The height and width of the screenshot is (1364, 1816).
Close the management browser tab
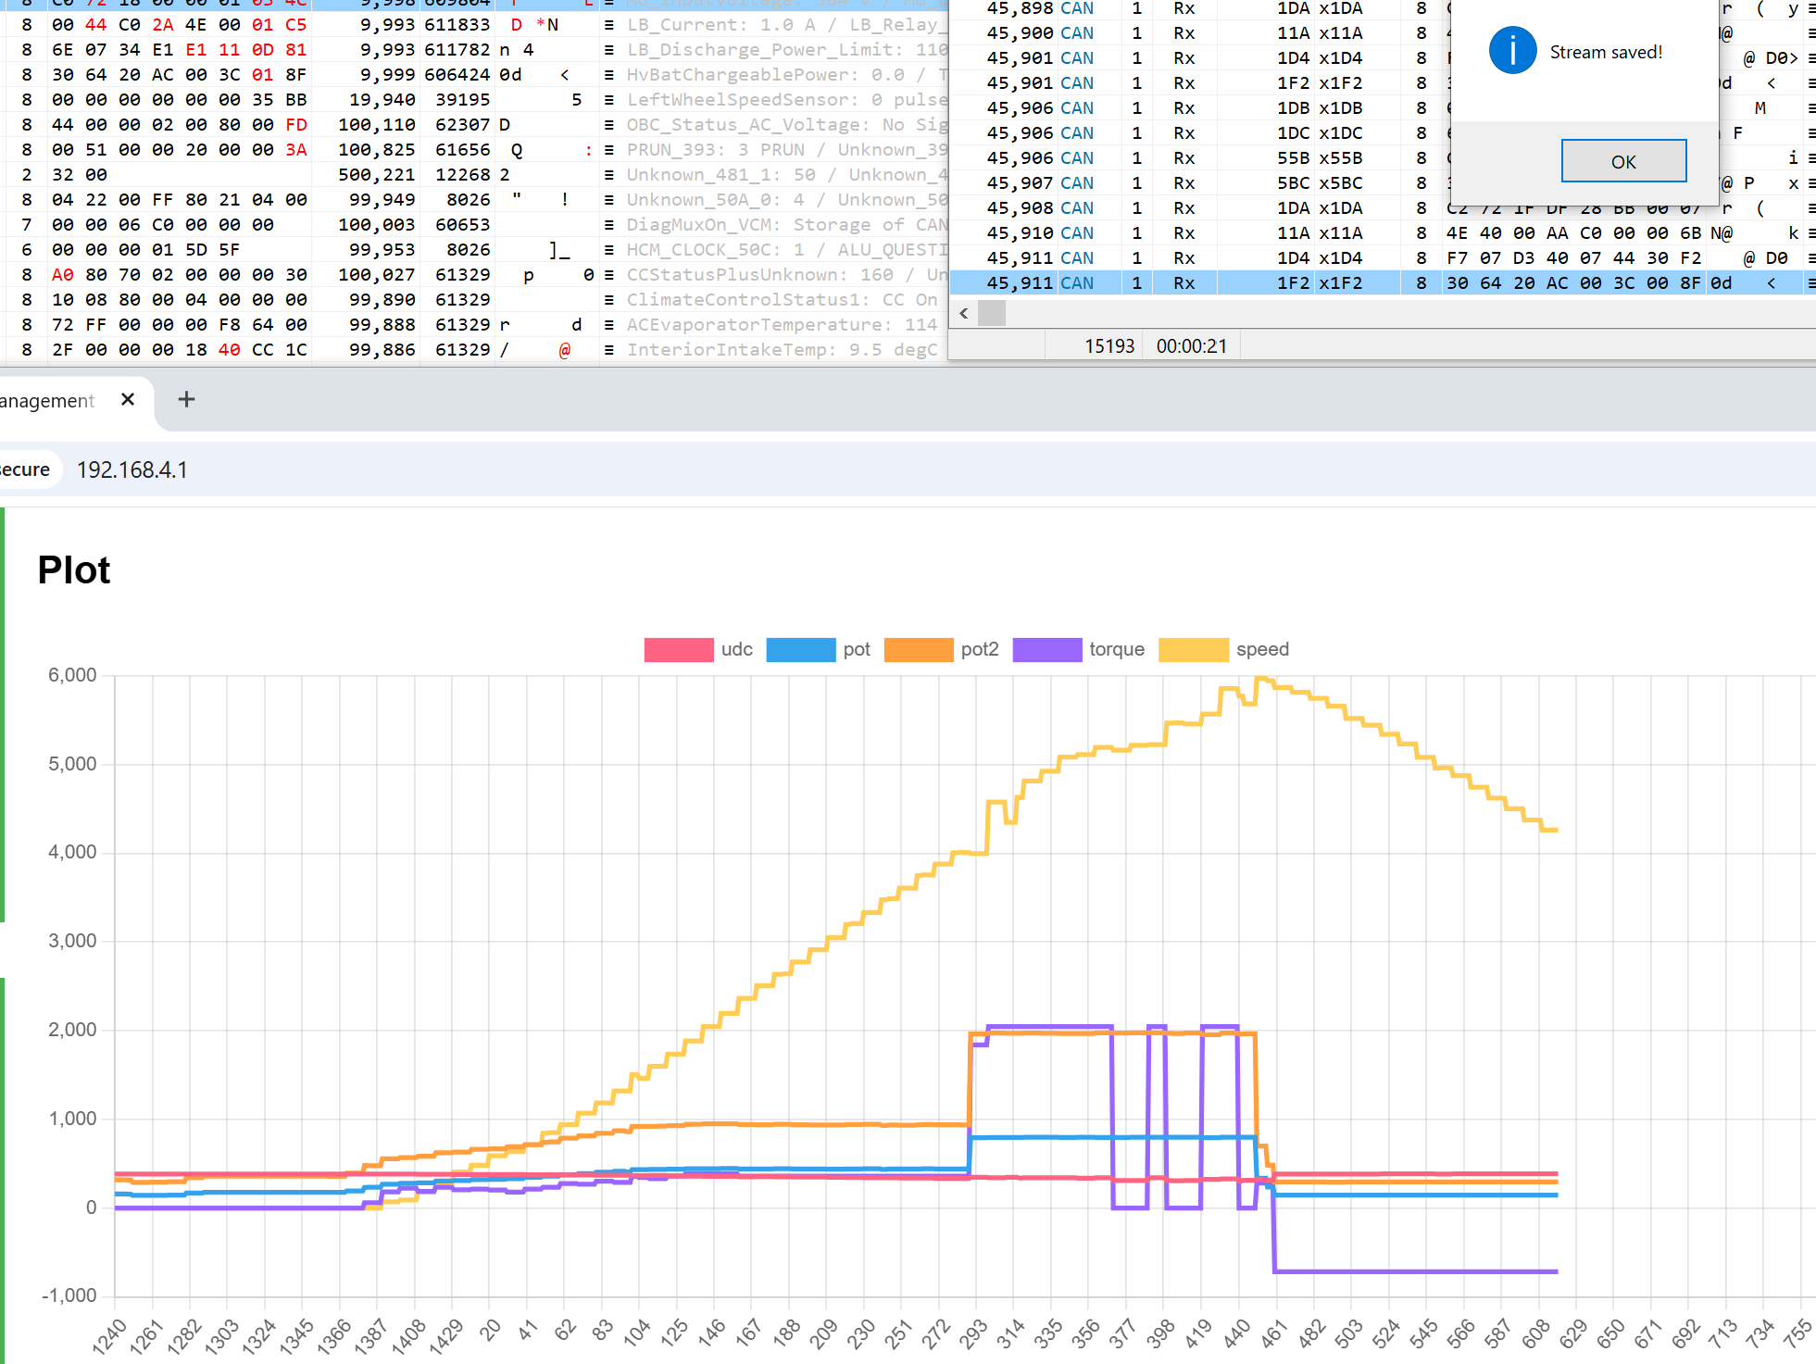128,399
